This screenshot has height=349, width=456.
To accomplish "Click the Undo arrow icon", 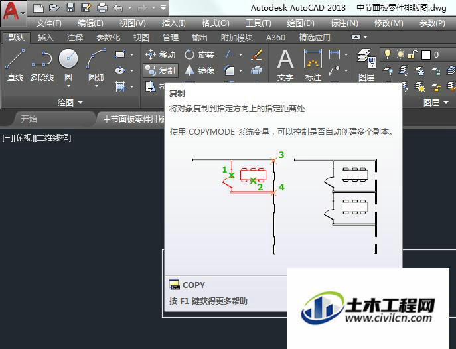I will [118, 8].
